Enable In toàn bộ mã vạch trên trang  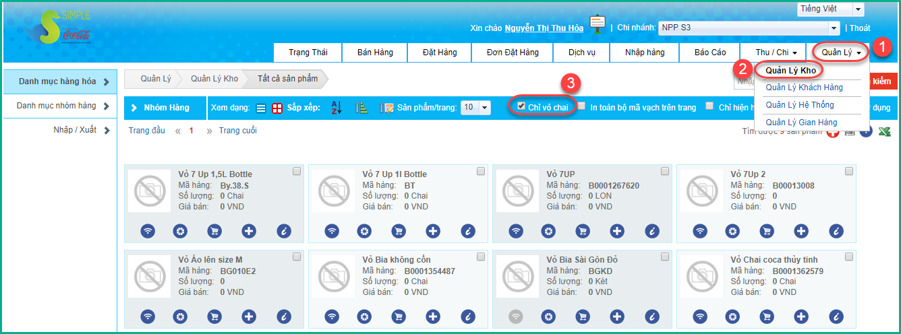pyautogui.click(x=581, y=106)
